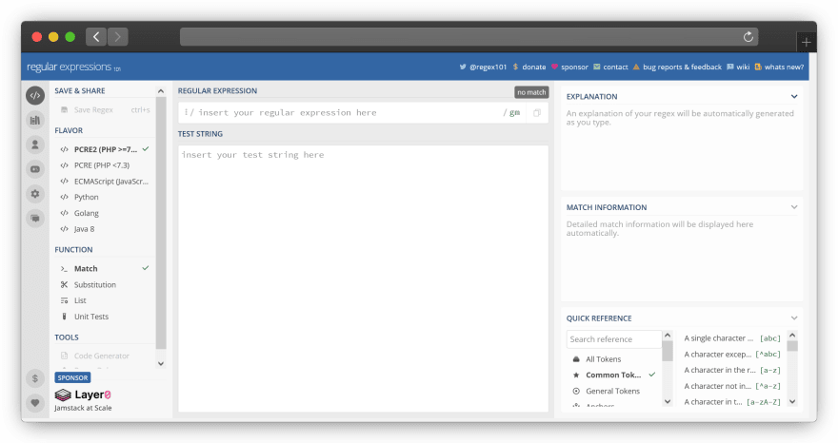This screenshot has height=443, width=838.
Task: Select Common Tokens category
Action: [x=614, y=375]
